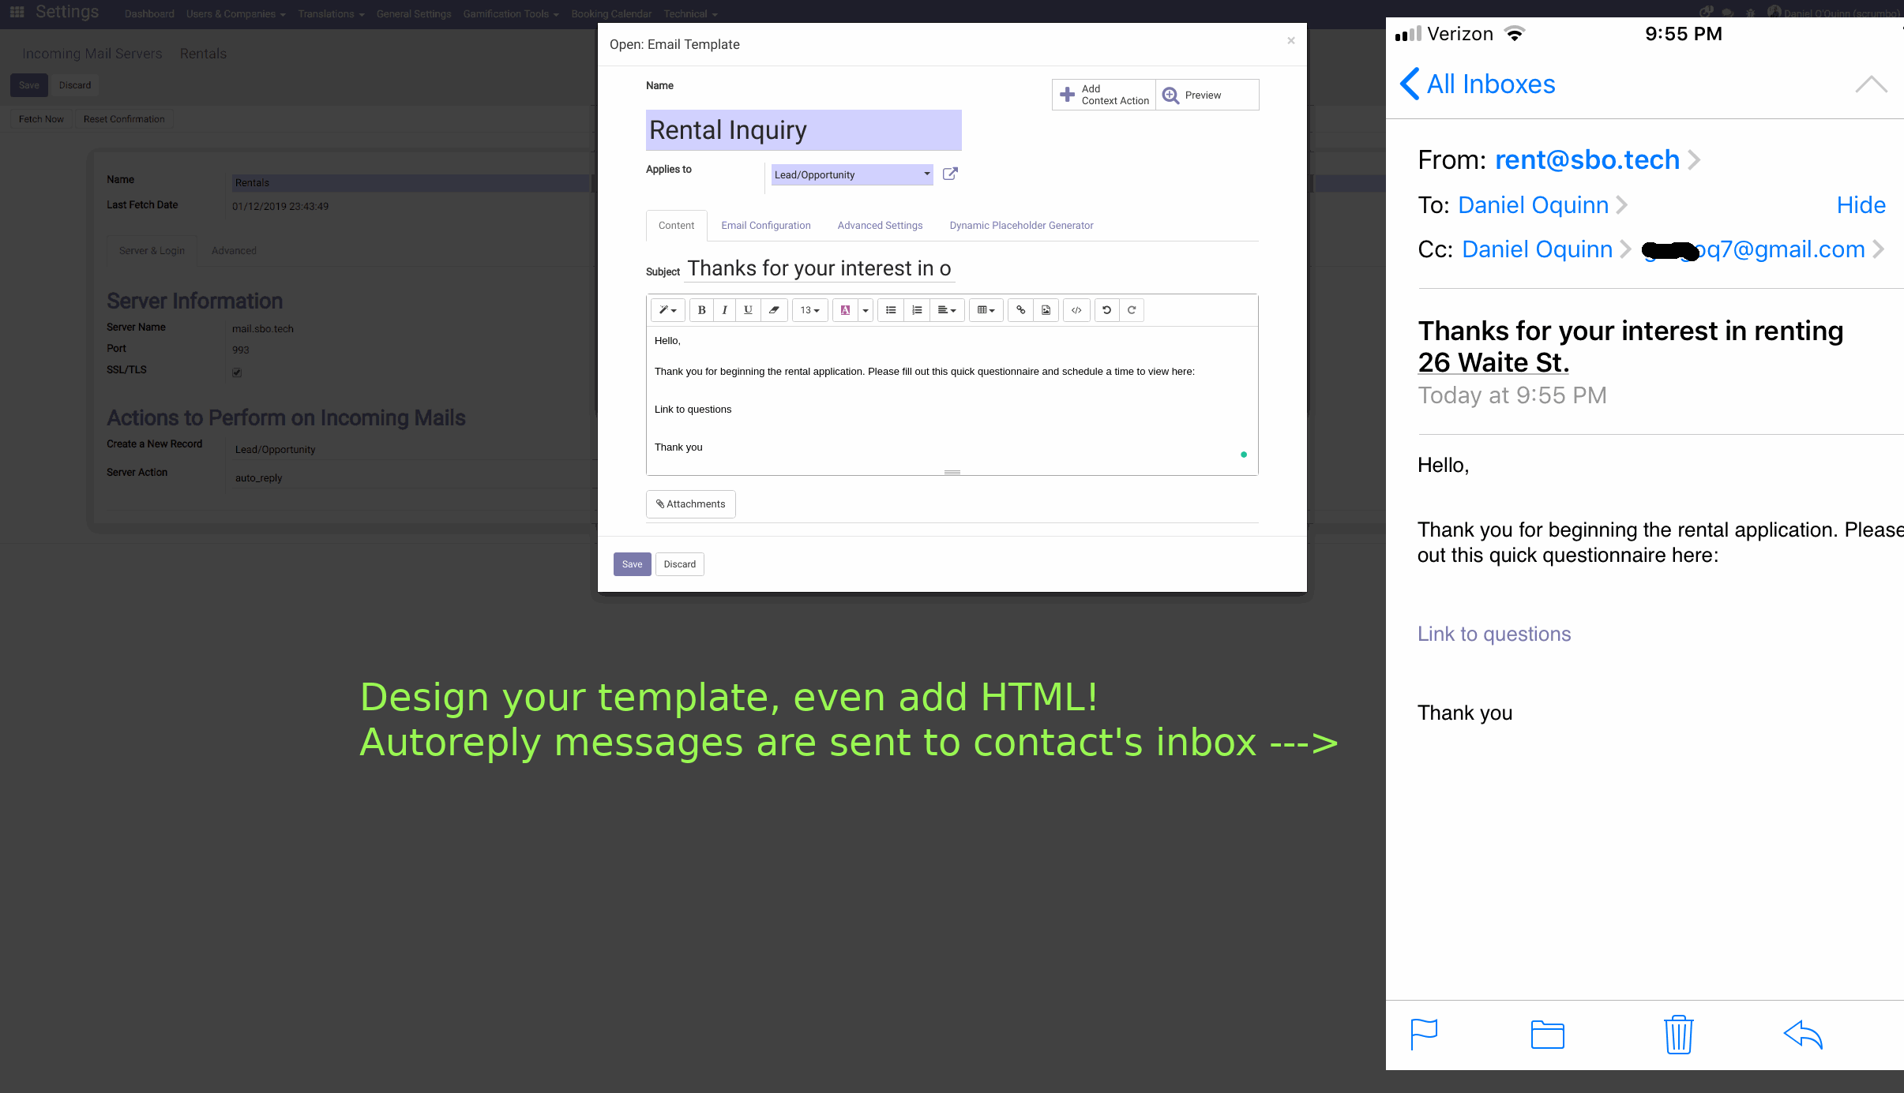Click the italic formatting button
Screen dimensions: 1904x1093
(x=724, y=310)
